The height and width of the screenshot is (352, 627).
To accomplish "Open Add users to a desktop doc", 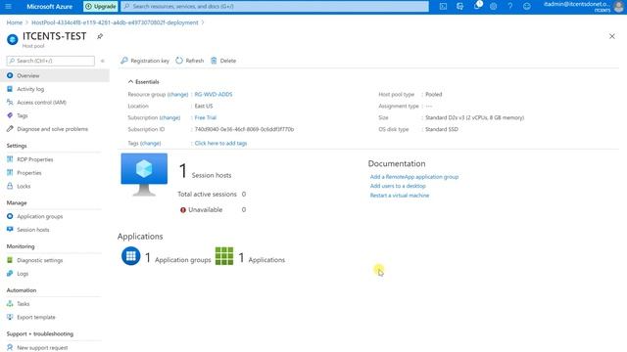I will coord(398,186).
